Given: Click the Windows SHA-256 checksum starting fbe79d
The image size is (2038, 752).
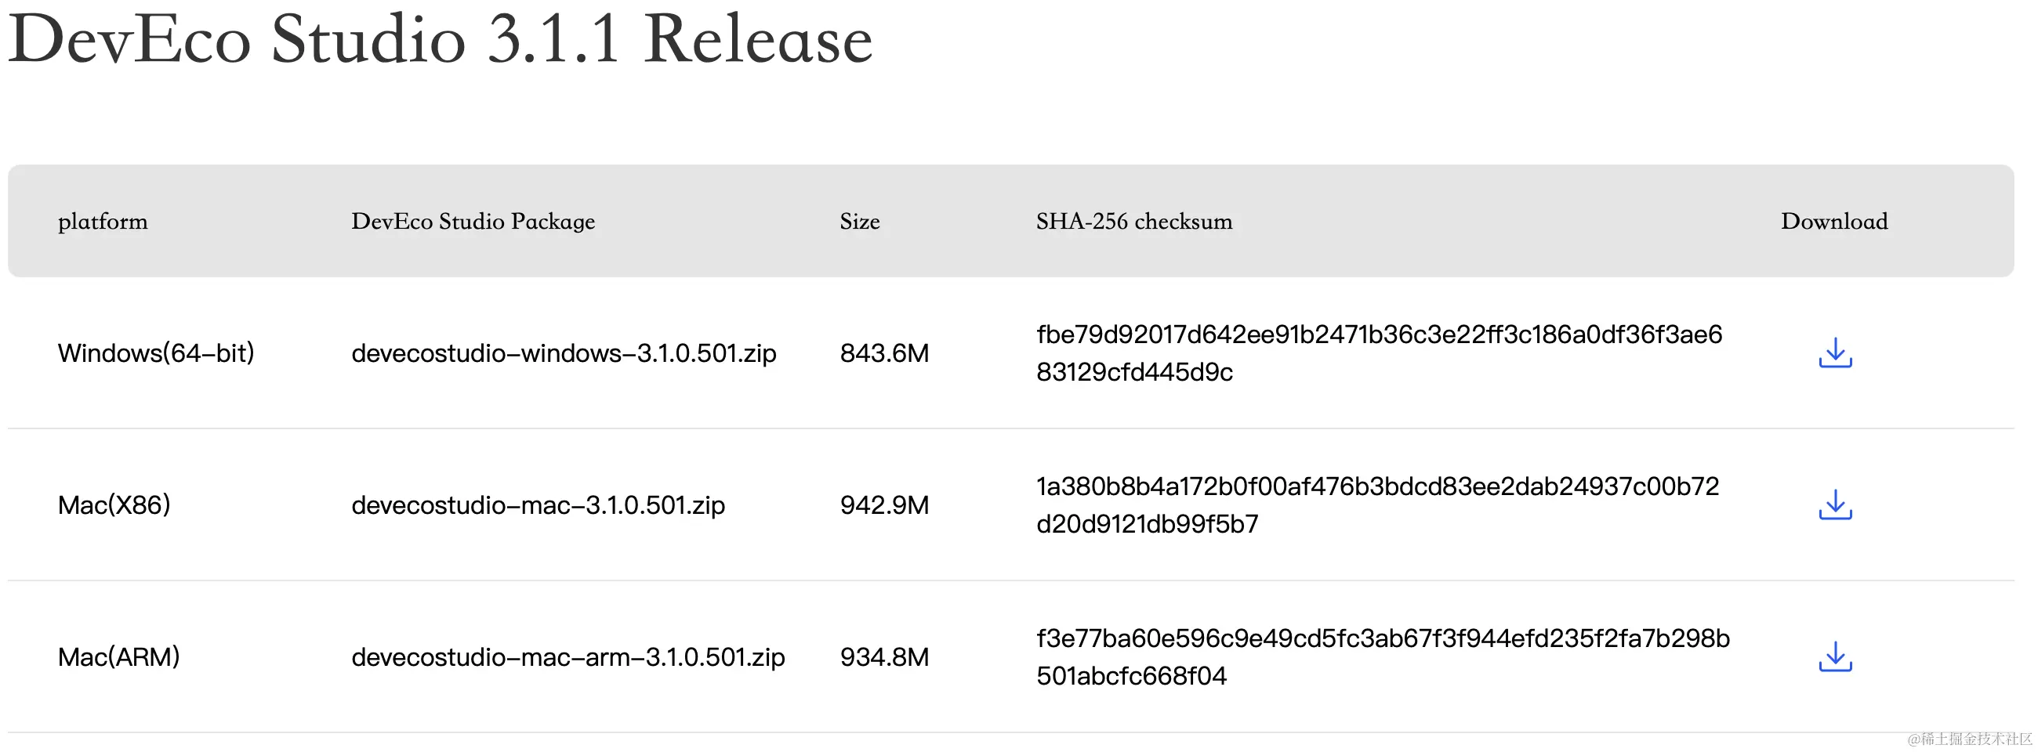Looking at the screenshot, I should 1379,352.
